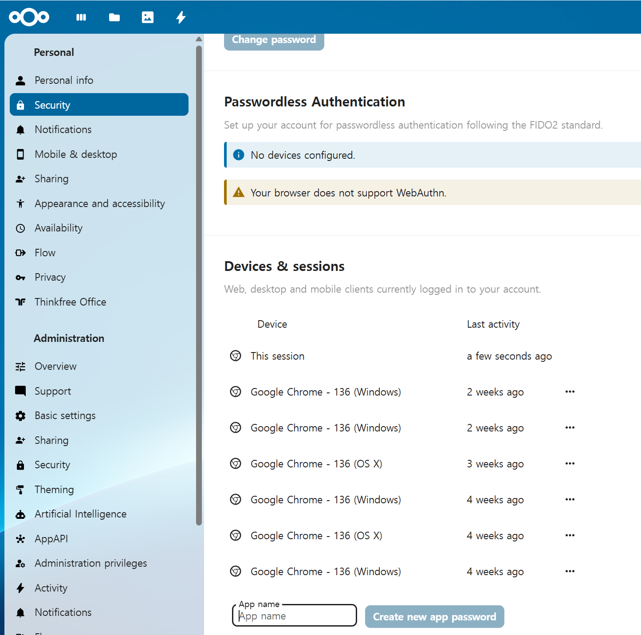
Task: Click the Administration privileges icon
Action: pyautogui.click(x=20, y=564)
